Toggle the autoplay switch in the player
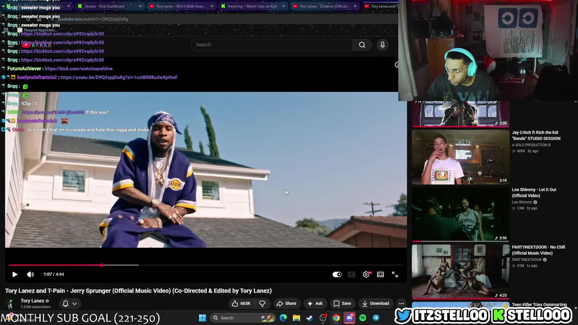Screen dimensions: 578x325 tap(337, 274)
